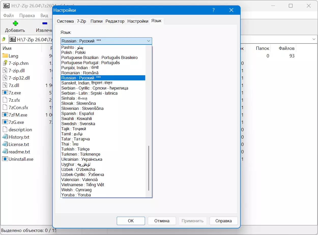Switch to the Папки tab
Screen dimensions: 318x235
tap(97, 21)
